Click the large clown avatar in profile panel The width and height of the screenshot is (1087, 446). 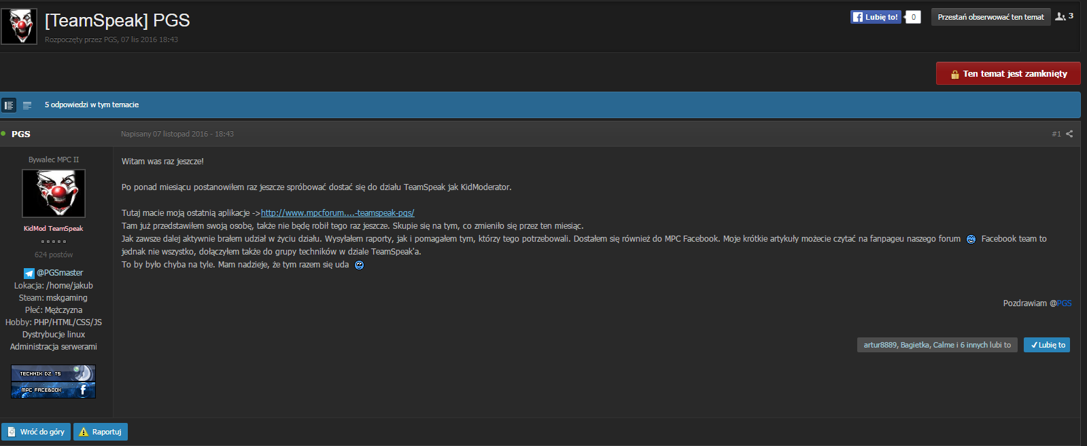click(54, 193)
